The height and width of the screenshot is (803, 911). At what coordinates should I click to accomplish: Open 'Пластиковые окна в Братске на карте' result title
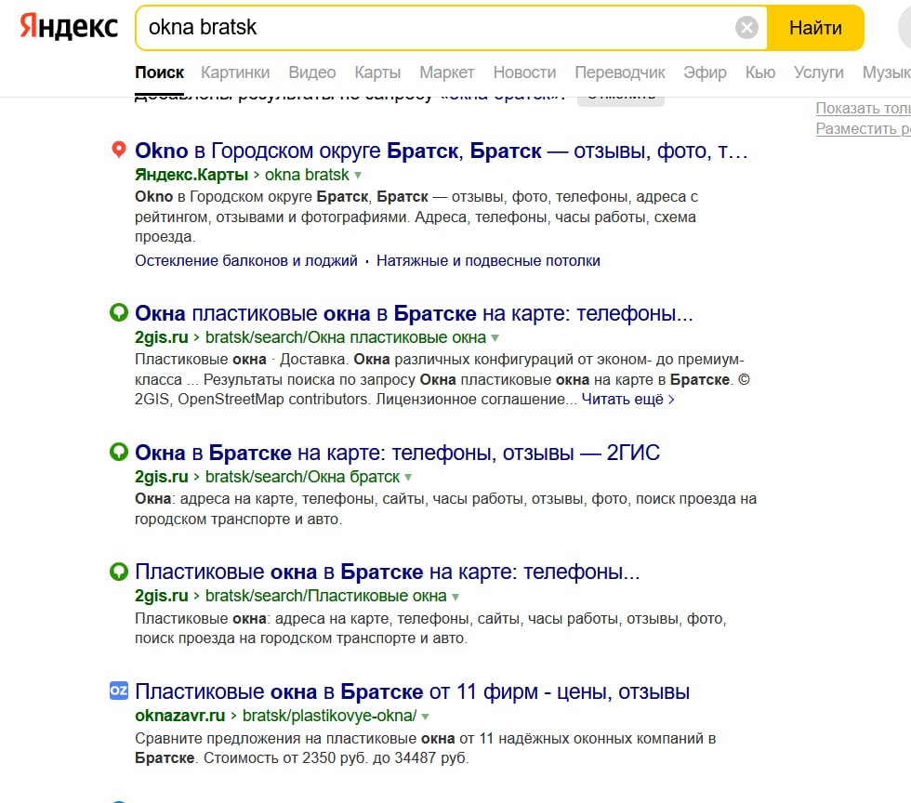point(387,573)
